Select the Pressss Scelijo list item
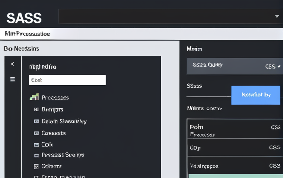Screen dimensions: 283x178 63,155
